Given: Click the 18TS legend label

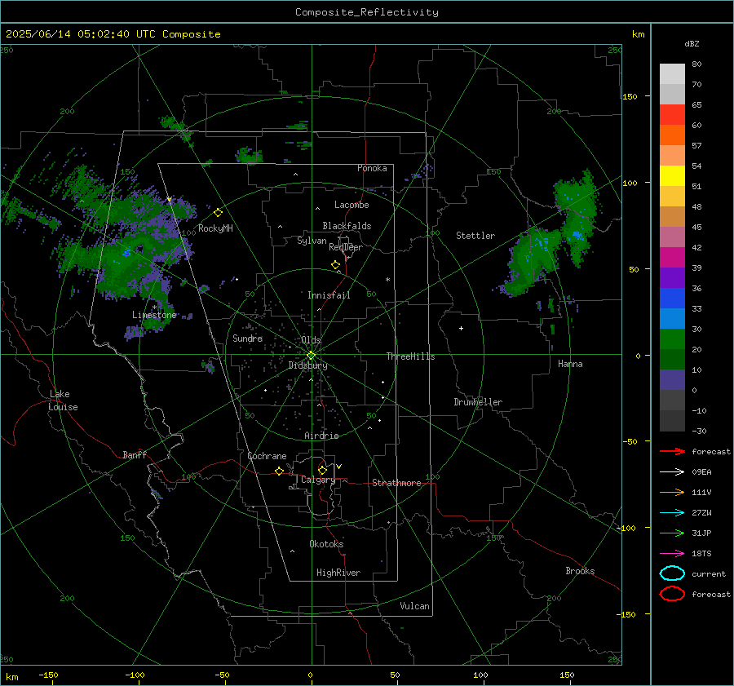Looking at the screenshot, I should pyautogui.click(x=701, y=554).
